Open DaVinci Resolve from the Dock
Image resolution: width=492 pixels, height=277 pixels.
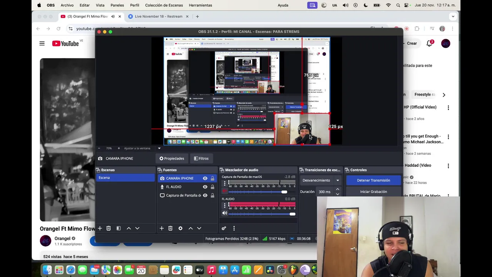tap(270, 270)
